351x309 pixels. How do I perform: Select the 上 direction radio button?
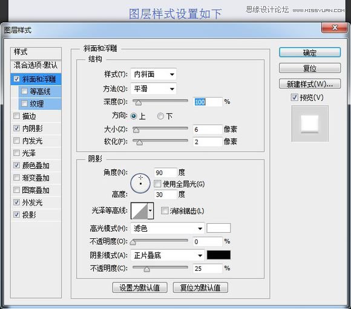coord(134,116)
